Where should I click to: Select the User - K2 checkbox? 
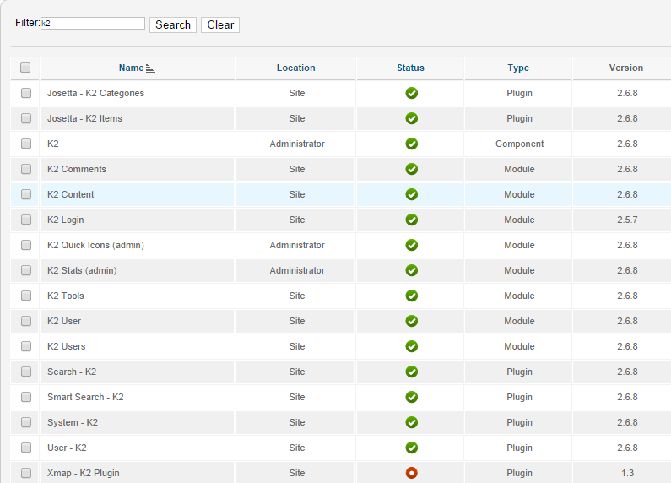[x=26, y=448]
